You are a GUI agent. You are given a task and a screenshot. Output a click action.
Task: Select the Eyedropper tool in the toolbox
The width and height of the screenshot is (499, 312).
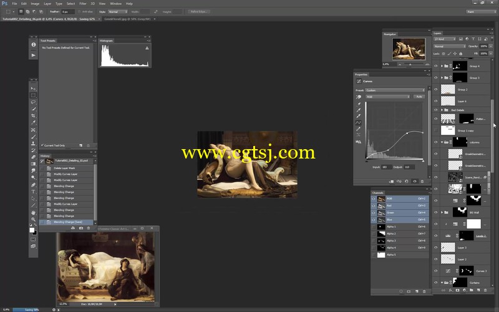33,123
